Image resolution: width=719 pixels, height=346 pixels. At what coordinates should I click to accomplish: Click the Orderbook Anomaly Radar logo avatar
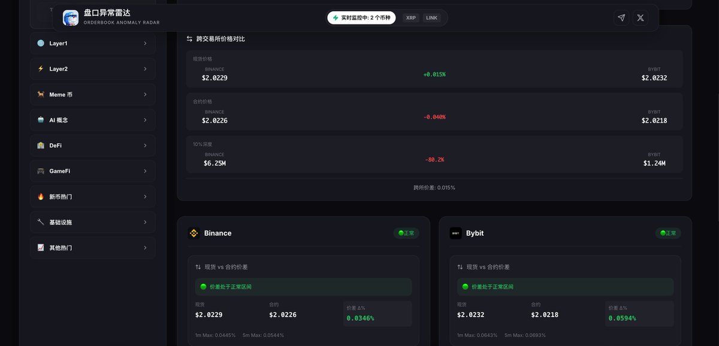coord(71,18)
